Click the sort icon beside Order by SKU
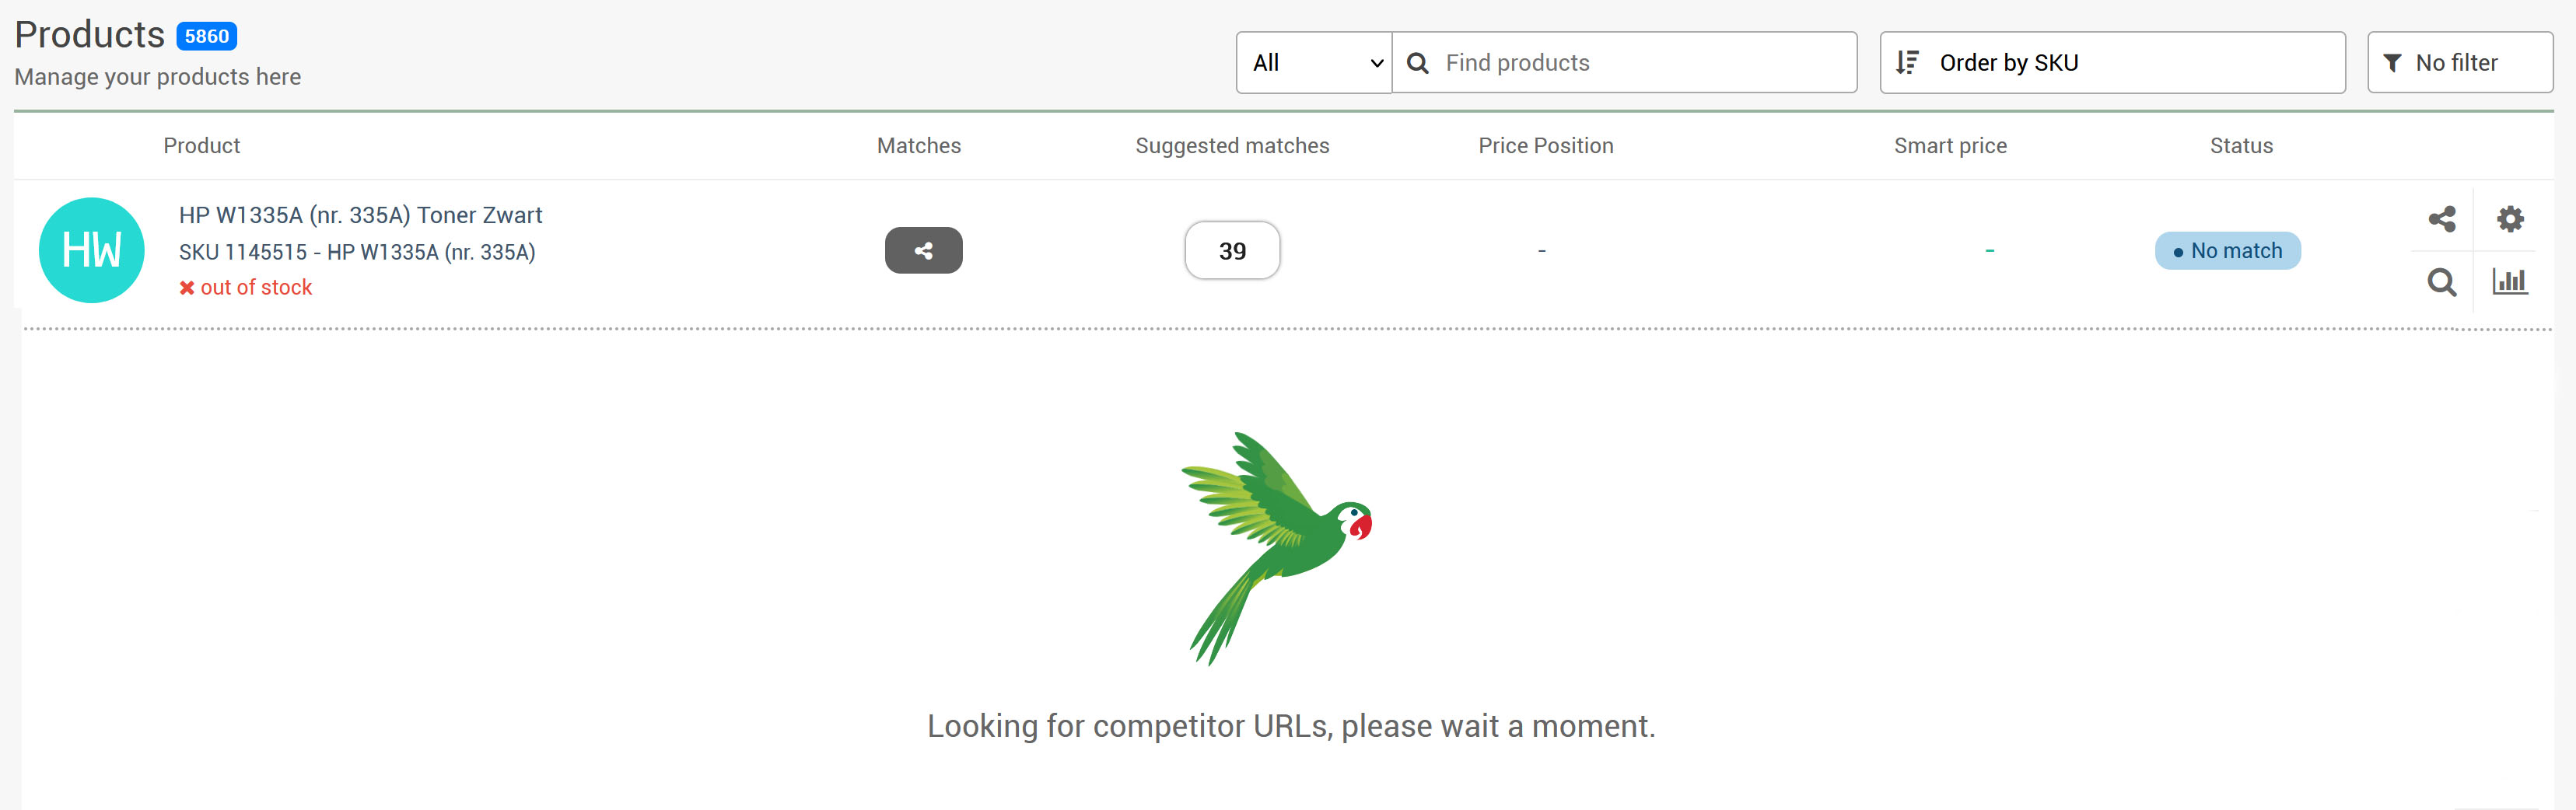 click(1907, 63)
